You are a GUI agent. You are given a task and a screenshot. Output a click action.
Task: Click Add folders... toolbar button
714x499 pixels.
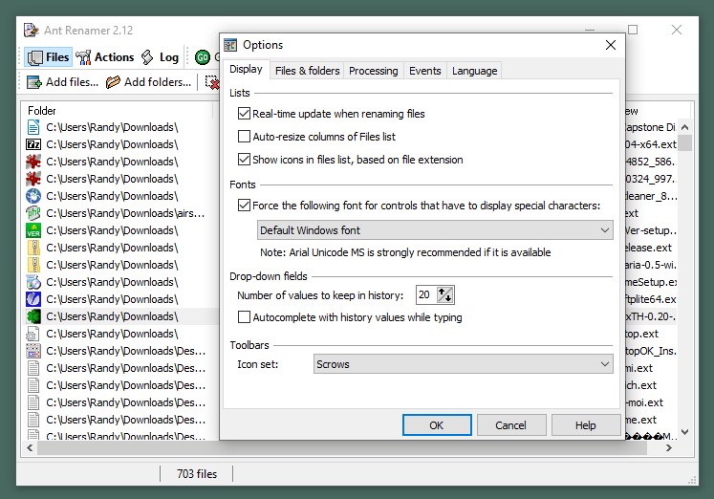(x=148, y=82)
